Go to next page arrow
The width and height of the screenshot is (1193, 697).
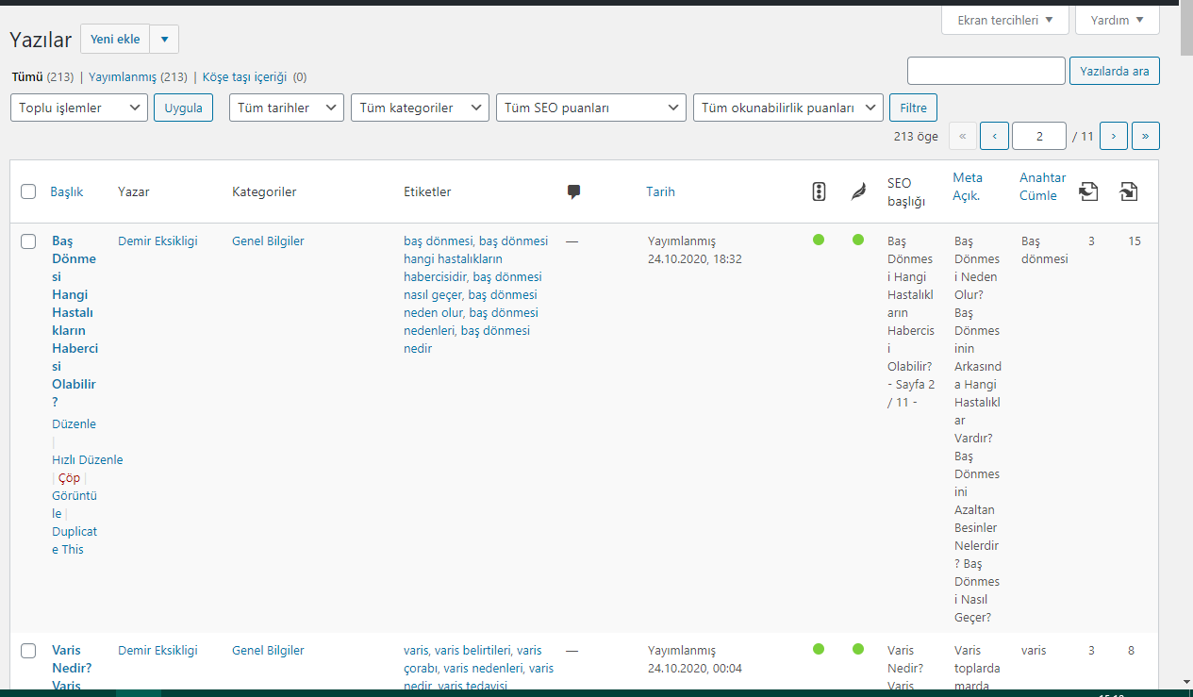(x=1114, y=136)
